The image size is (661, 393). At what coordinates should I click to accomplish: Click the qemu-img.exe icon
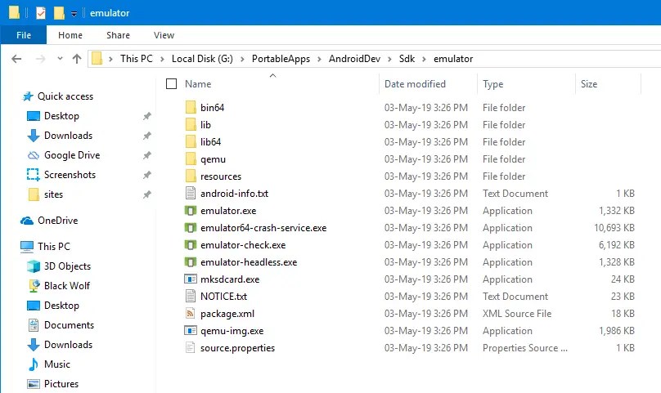coord(191,331)
